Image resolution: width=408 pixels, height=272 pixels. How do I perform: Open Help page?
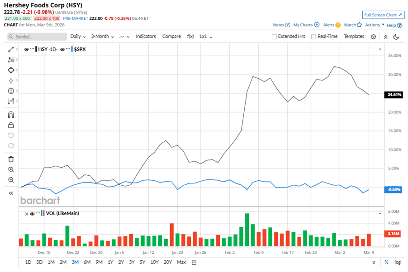[x=394, y=25]
